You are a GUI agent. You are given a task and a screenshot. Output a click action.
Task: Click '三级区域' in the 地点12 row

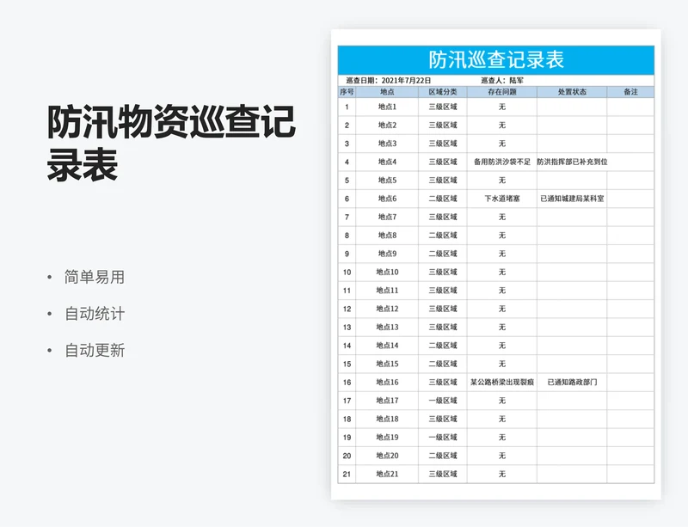click(x=443, y=309)
